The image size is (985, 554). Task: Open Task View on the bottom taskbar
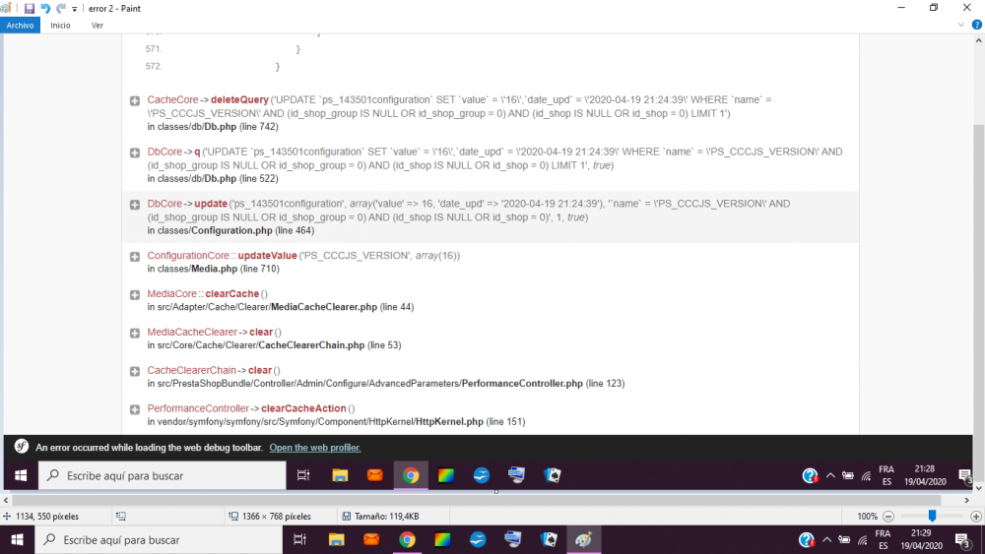coord(299,539)
